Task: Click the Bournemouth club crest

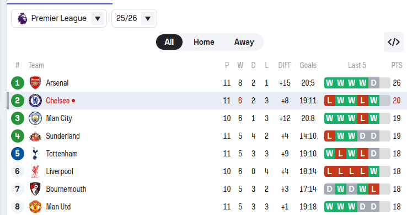Action: pyautogui.click(x=35, y=189)
